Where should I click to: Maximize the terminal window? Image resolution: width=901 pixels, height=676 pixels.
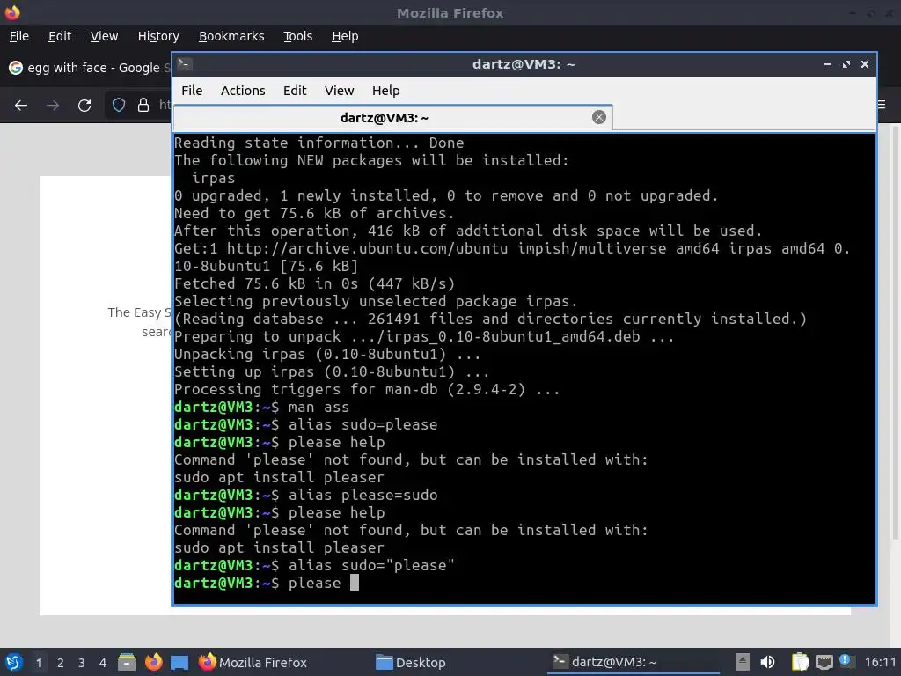pos(846,64)
